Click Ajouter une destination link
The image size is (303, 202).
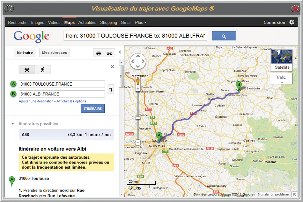coord(36,101)
